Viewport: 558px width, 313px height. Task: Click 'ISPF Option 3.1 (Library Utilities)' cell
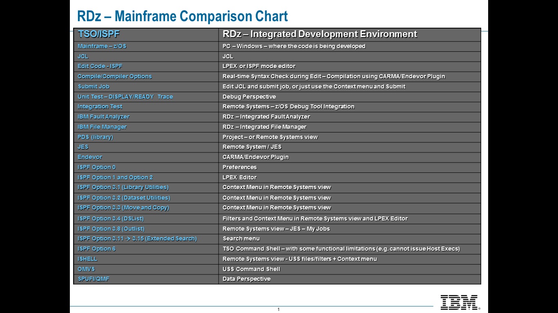[146, 187]
